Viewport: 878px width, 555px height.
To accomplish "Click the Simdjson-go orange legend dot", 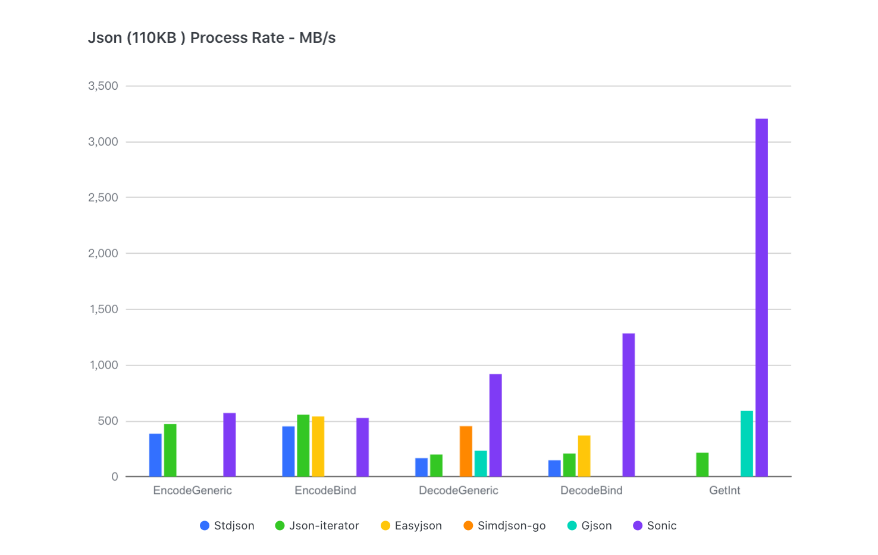I will (468, 526).
